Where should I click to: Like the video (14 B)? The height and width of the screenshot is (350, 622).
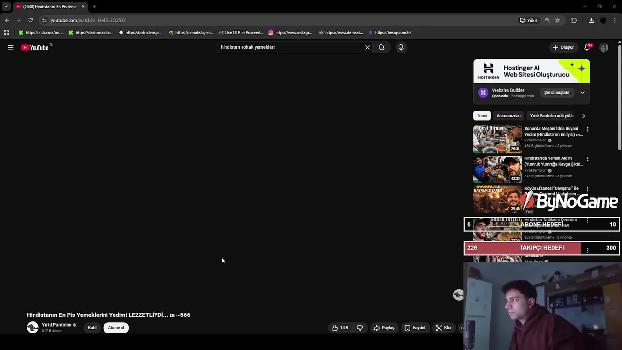point(340,328)
